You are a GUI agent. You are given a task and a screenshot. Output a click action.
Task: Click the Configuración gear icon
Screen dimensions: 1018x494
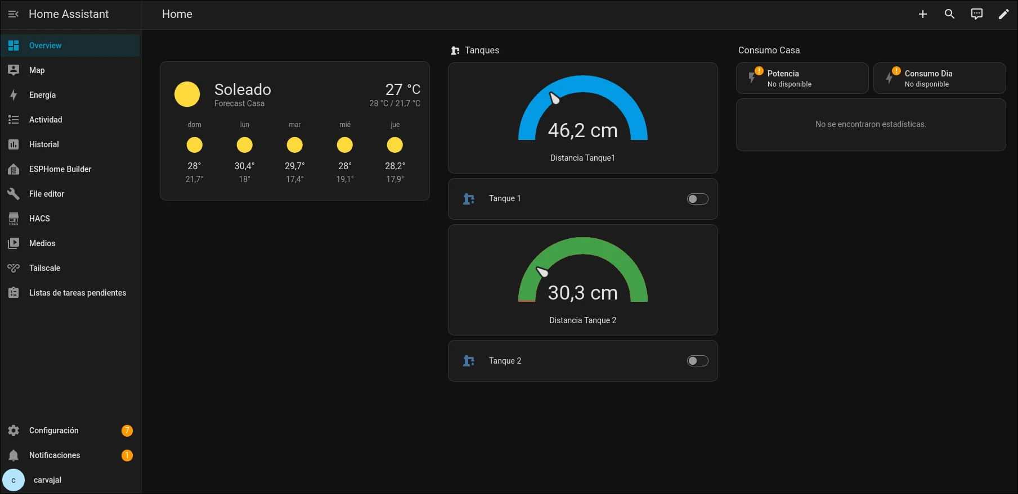(x=14, y=430)
